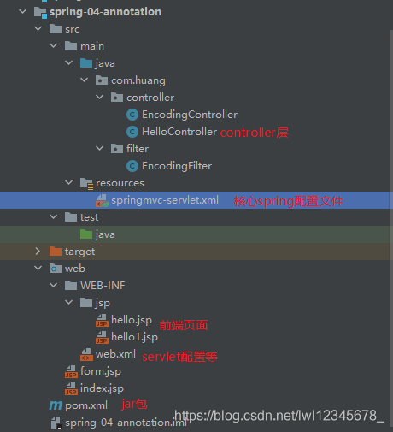
Task: Collapse the jsp folder arrow
Action: 68,302
